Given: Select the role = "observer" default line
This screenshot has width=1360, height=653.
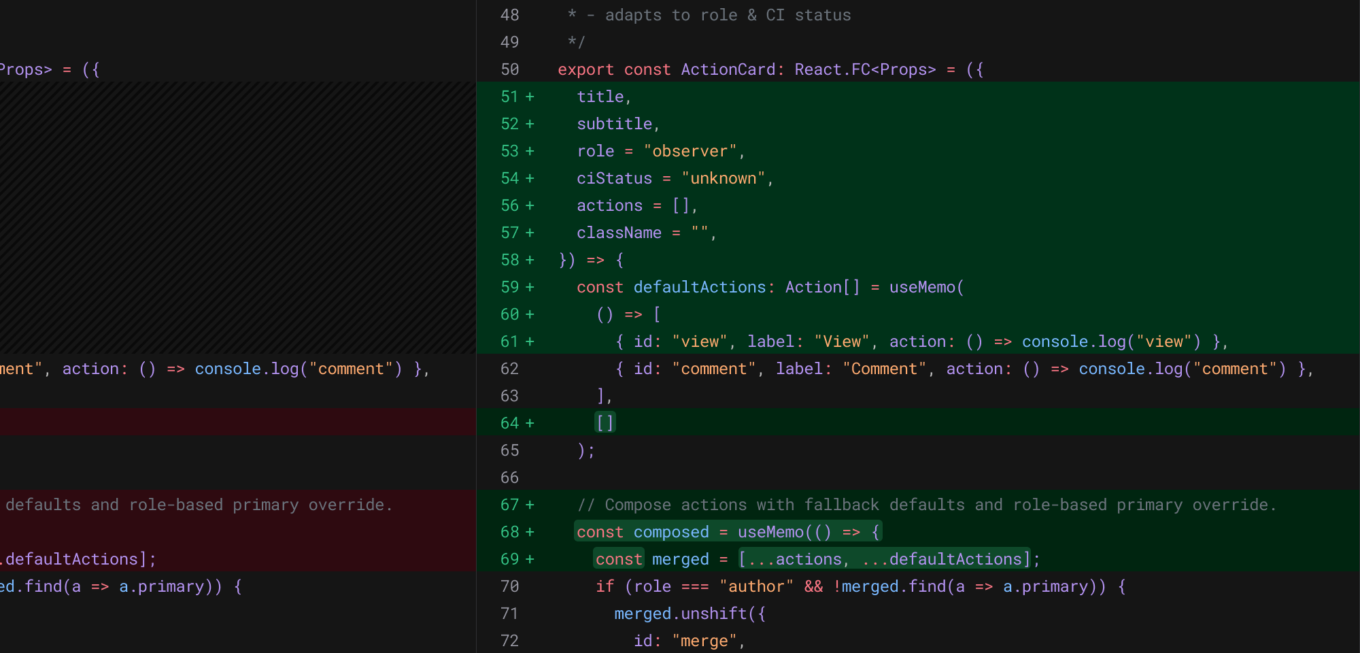Looking at the screenshot, I should point(661,151).
